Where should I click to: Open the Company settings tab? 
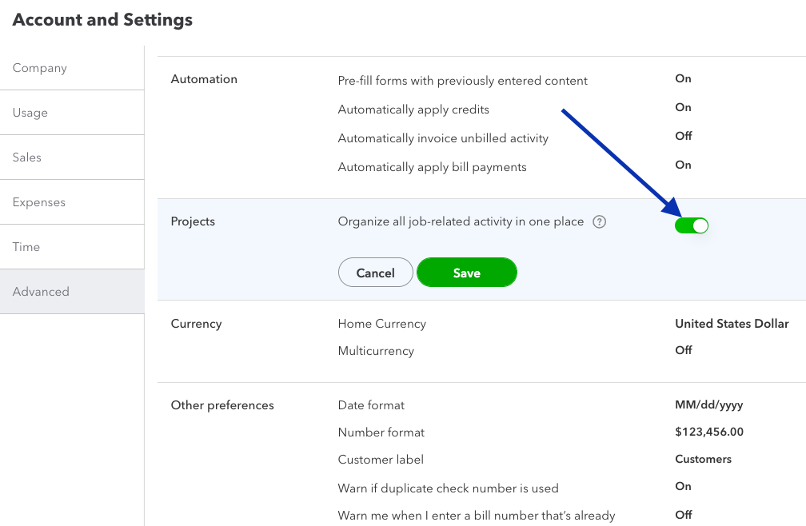point(40,68)
